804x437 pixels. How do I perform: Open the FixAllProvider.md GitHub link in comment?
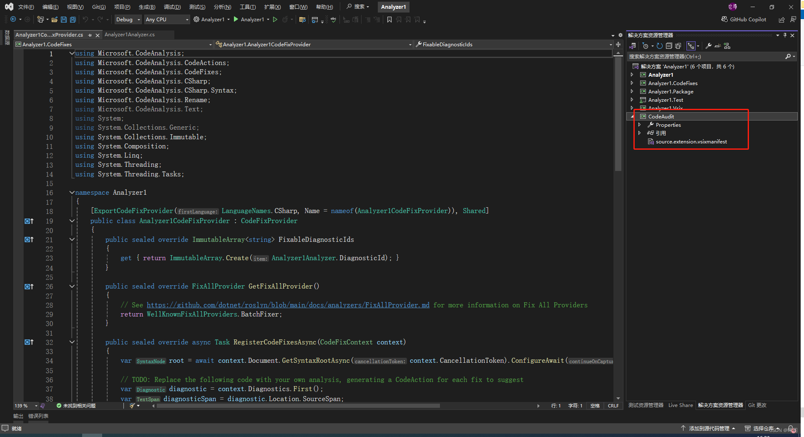tap(288, 305)
